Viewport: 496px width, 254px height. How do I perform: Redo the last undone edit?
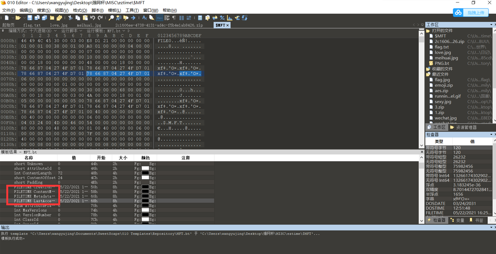(x=100, y=18)
